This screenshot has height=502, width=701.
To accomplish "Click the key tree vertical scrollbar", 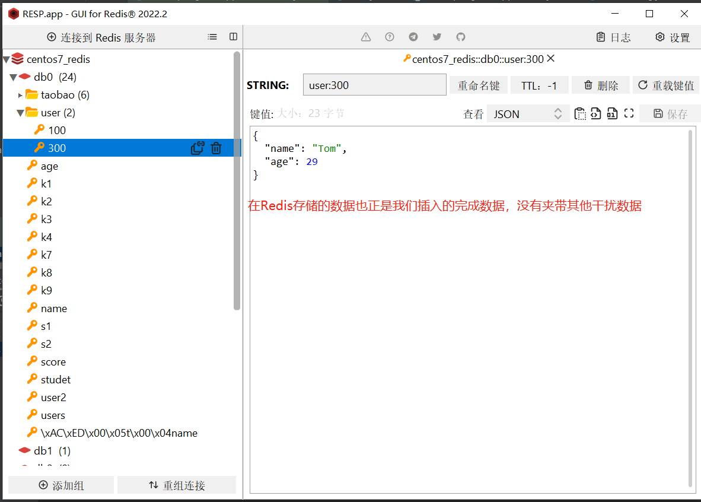I will pyautogui.click(x=237, y=181).
